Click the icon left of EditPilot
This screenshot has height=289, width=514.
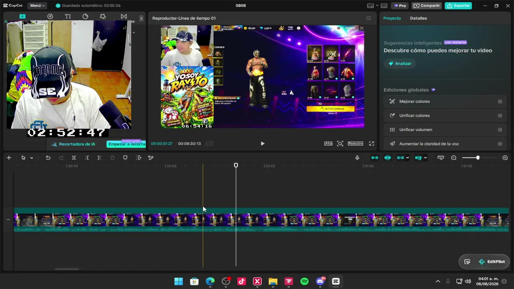(x=467, y=262)
